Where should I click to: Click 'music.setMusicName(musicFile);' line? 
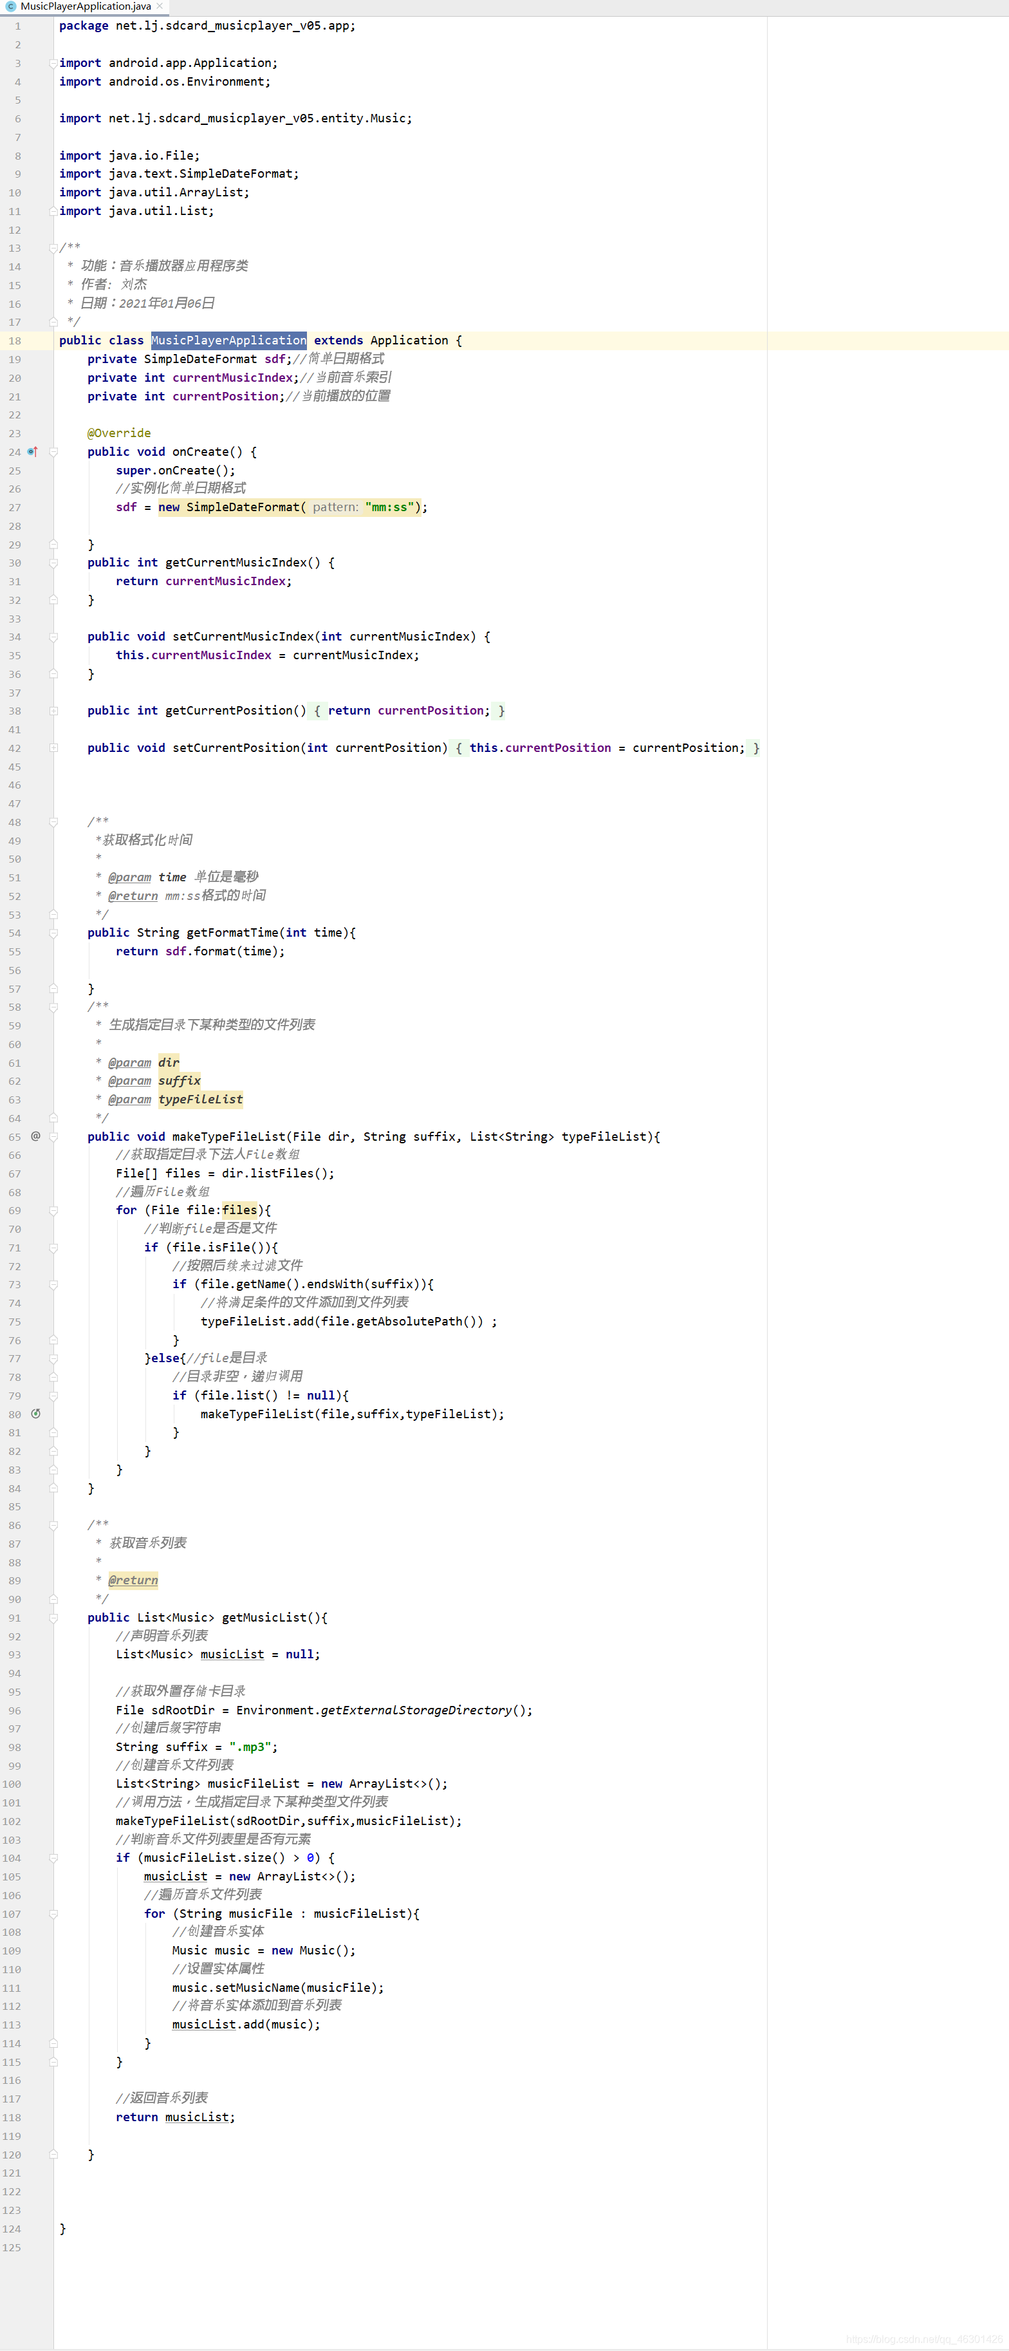278,1988
